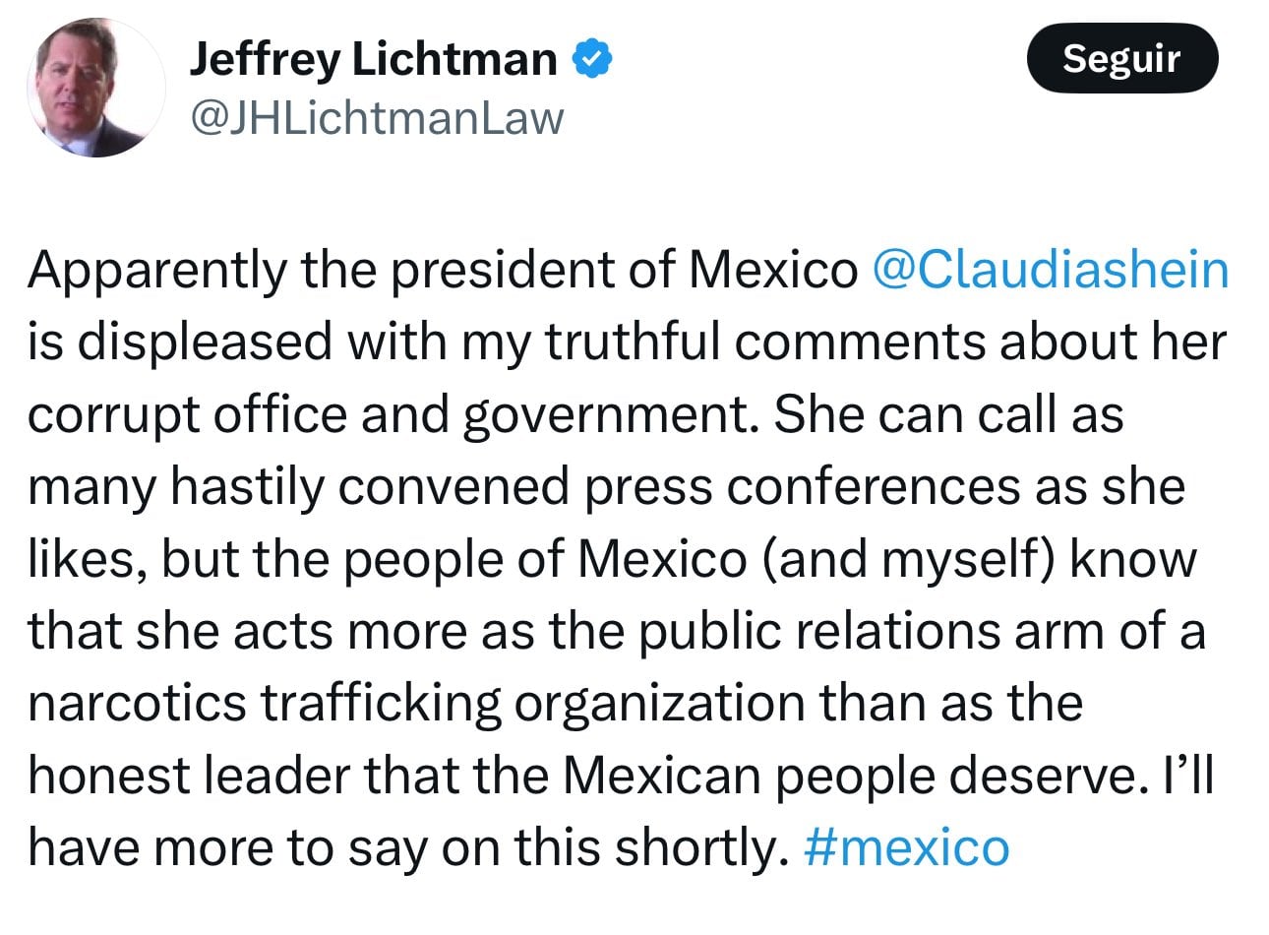Follow the #mexico hashtag link
1269x935 pixels.
point(906,847)
